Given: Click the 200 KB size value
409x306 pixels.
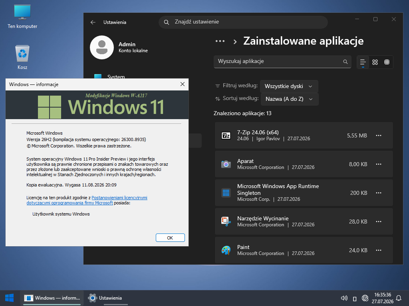Looking at the screenshot, I should 358,193.
